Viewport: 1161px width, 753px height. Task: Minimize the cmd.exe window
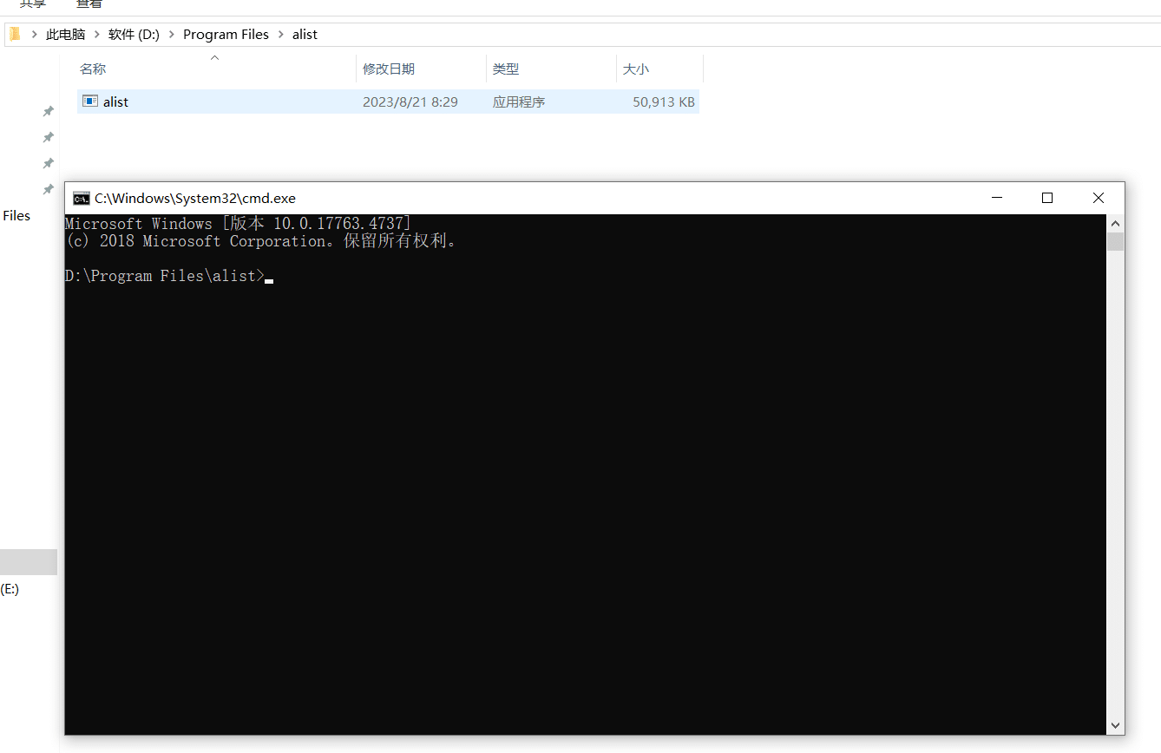997,198
